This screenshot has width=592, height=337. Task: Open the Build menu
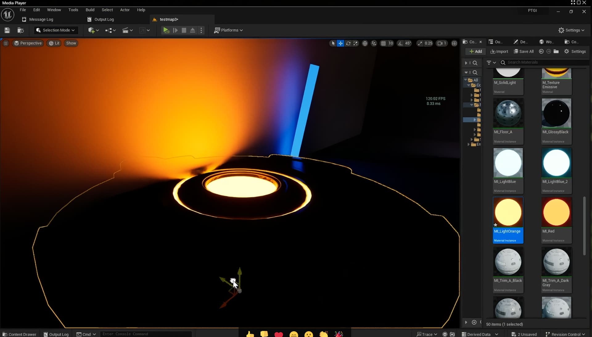[x=90, y=10]
